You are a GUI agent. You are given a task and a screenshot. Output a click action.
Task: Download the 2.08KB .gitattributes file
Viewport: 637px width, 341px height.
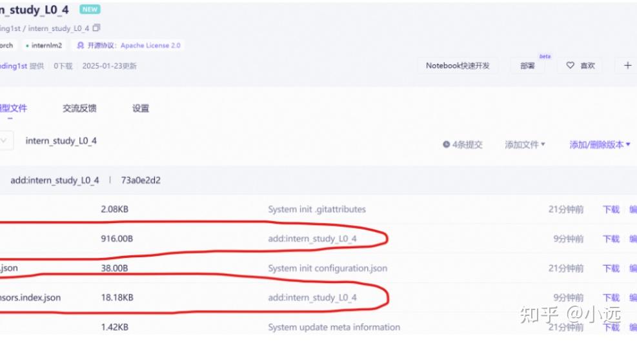click(x=611, y=209)
